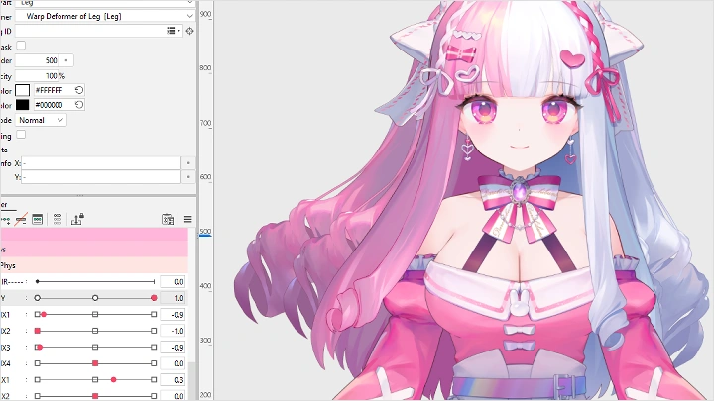The height and width of the screenshot is (401, 714).
Task: Click the X3 value field showing -0.9
Action: (x=173, y=348)
